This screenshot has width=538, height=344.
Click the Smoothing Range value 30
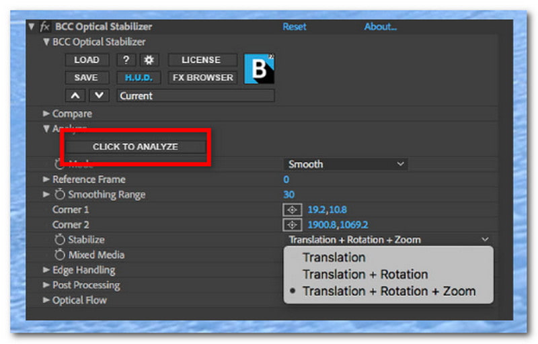click(289, 194)
